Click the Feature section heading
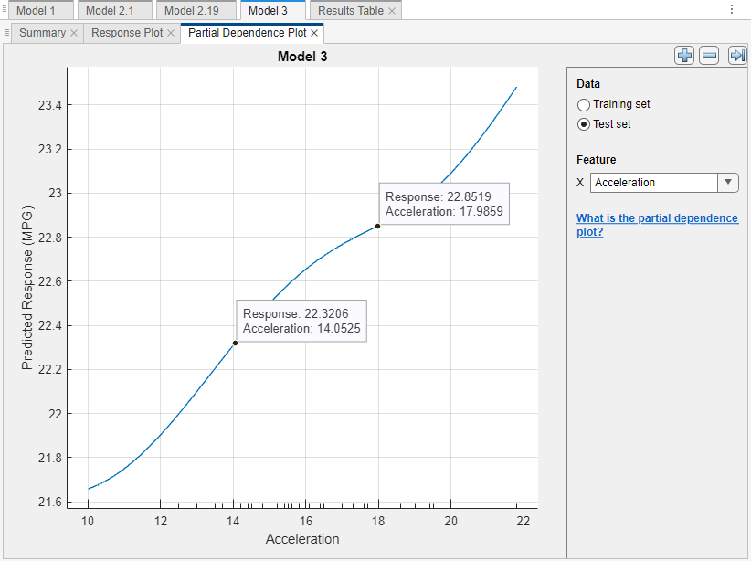Screen dimensions: 751x561 pyautogui.click(x=597, y=160)
